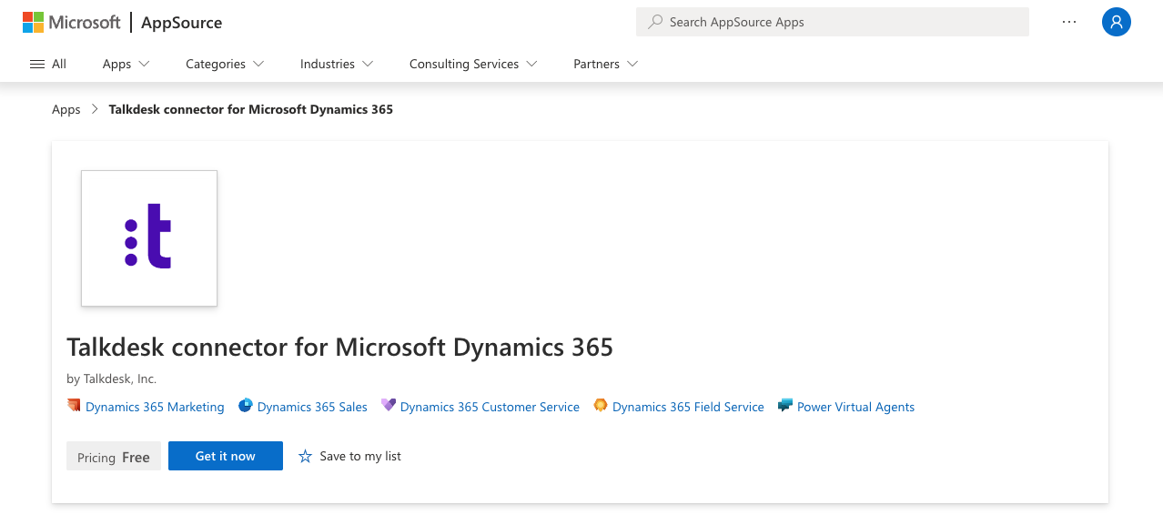Open the account profile avatar

tap(1116, 21)
